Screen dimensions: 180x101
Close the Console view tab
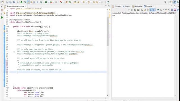pyautogui.click(x=154, y=6)
